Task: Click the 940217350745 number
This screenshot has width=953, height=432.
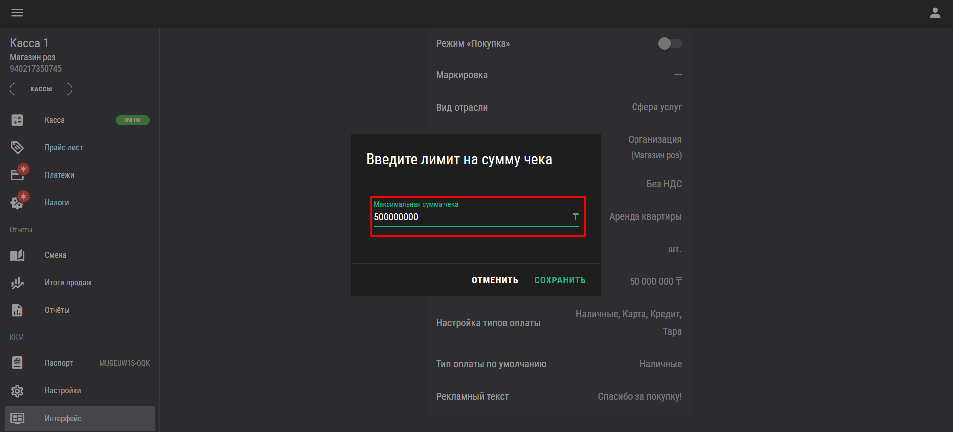Action: point(36,69)
